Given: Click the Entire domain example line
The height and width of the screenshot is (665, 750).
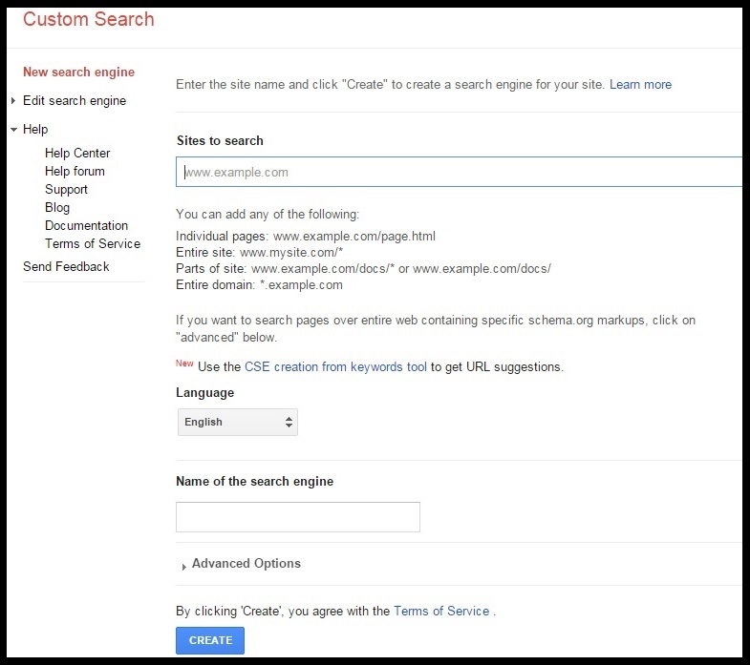Looking at the screenshot, I should (259, 284).
